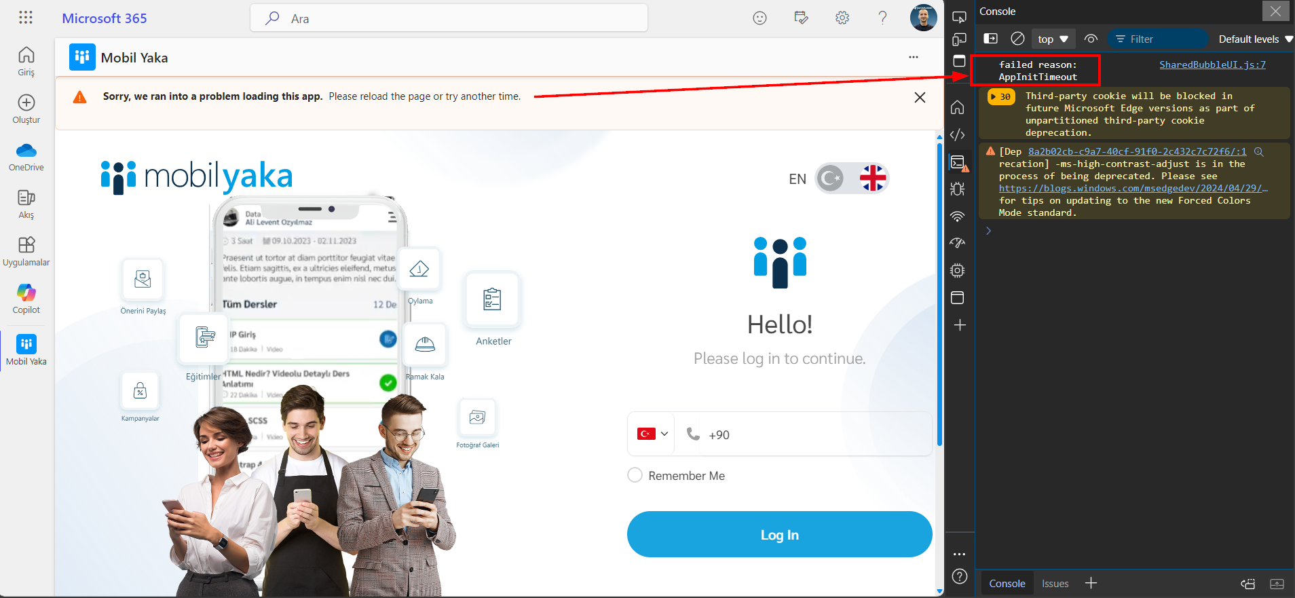This screenshot has width=1295, height=598.
Task: Launch Copilot from the sidebar
Action: point(26,299)
